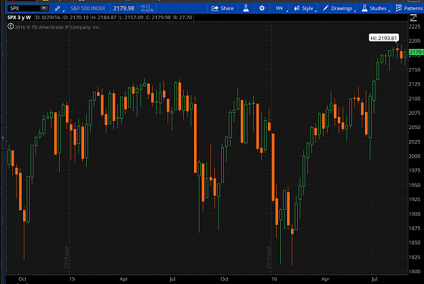
Task: Open the Wk timeframe selector
Action: tap(280, 8)
